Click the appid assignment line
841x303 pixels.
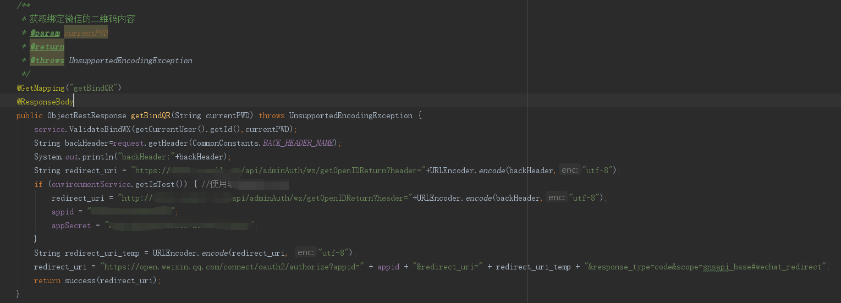(115, 212)
